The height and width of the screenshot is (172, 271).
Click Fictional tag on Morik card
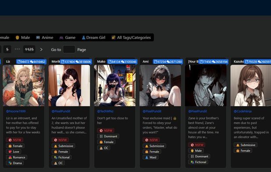point(61,158)
